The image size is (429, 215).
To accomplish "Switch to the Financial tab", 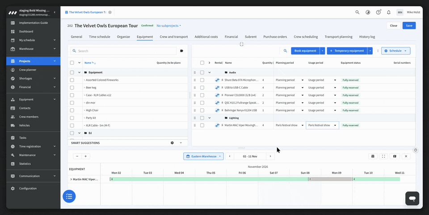I will [231, 37].
